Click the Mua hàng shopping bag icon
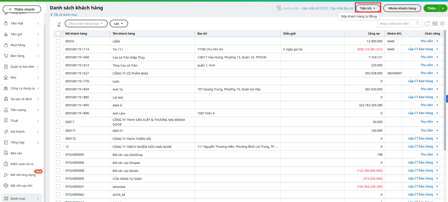 click(6, 45)
